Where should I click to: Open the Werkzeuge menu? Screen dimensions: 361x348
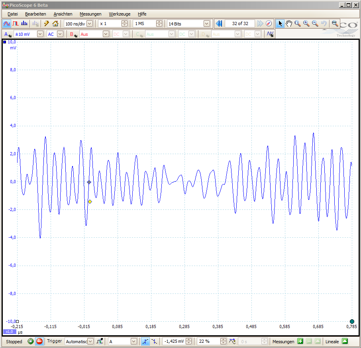pyautogui.click(x=120, y=14)
